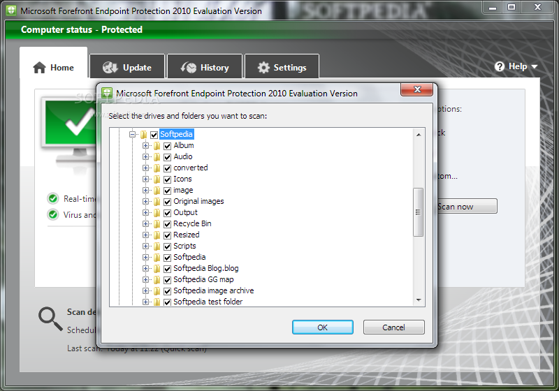
Task: Toggle the converted folder checkbox
Action: (x=167, y=168)
